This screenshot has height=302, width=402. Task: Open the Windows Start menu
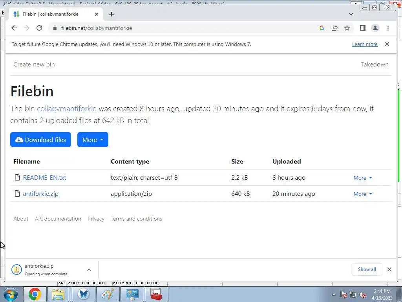11,294
